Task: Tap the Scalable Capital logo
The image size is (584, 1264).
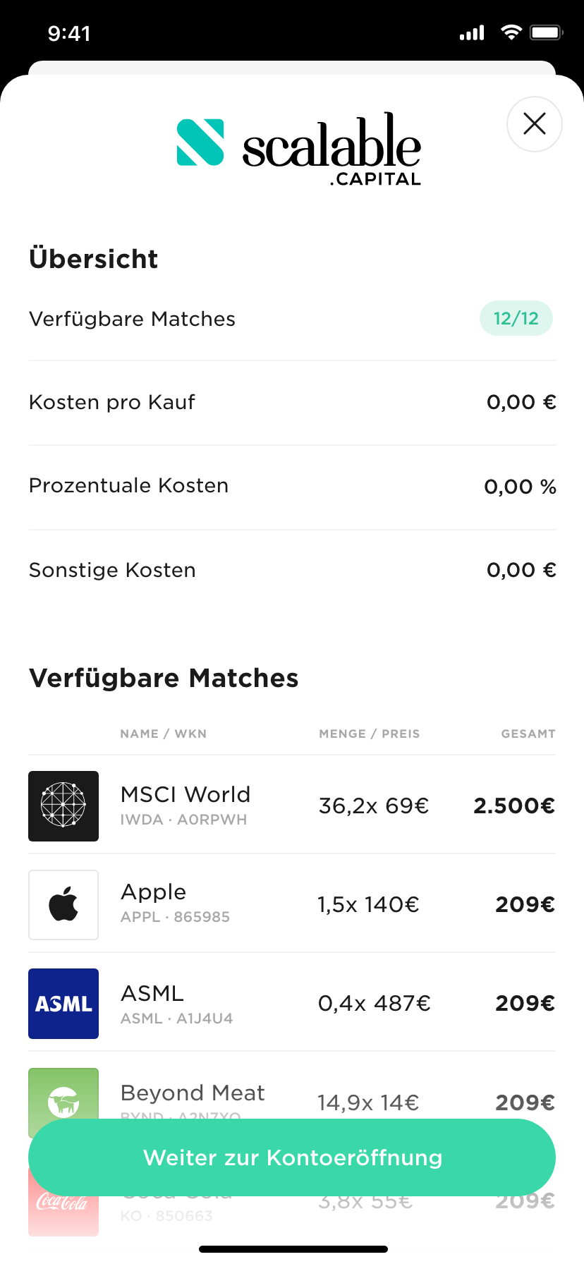Action: click(298, 148)
